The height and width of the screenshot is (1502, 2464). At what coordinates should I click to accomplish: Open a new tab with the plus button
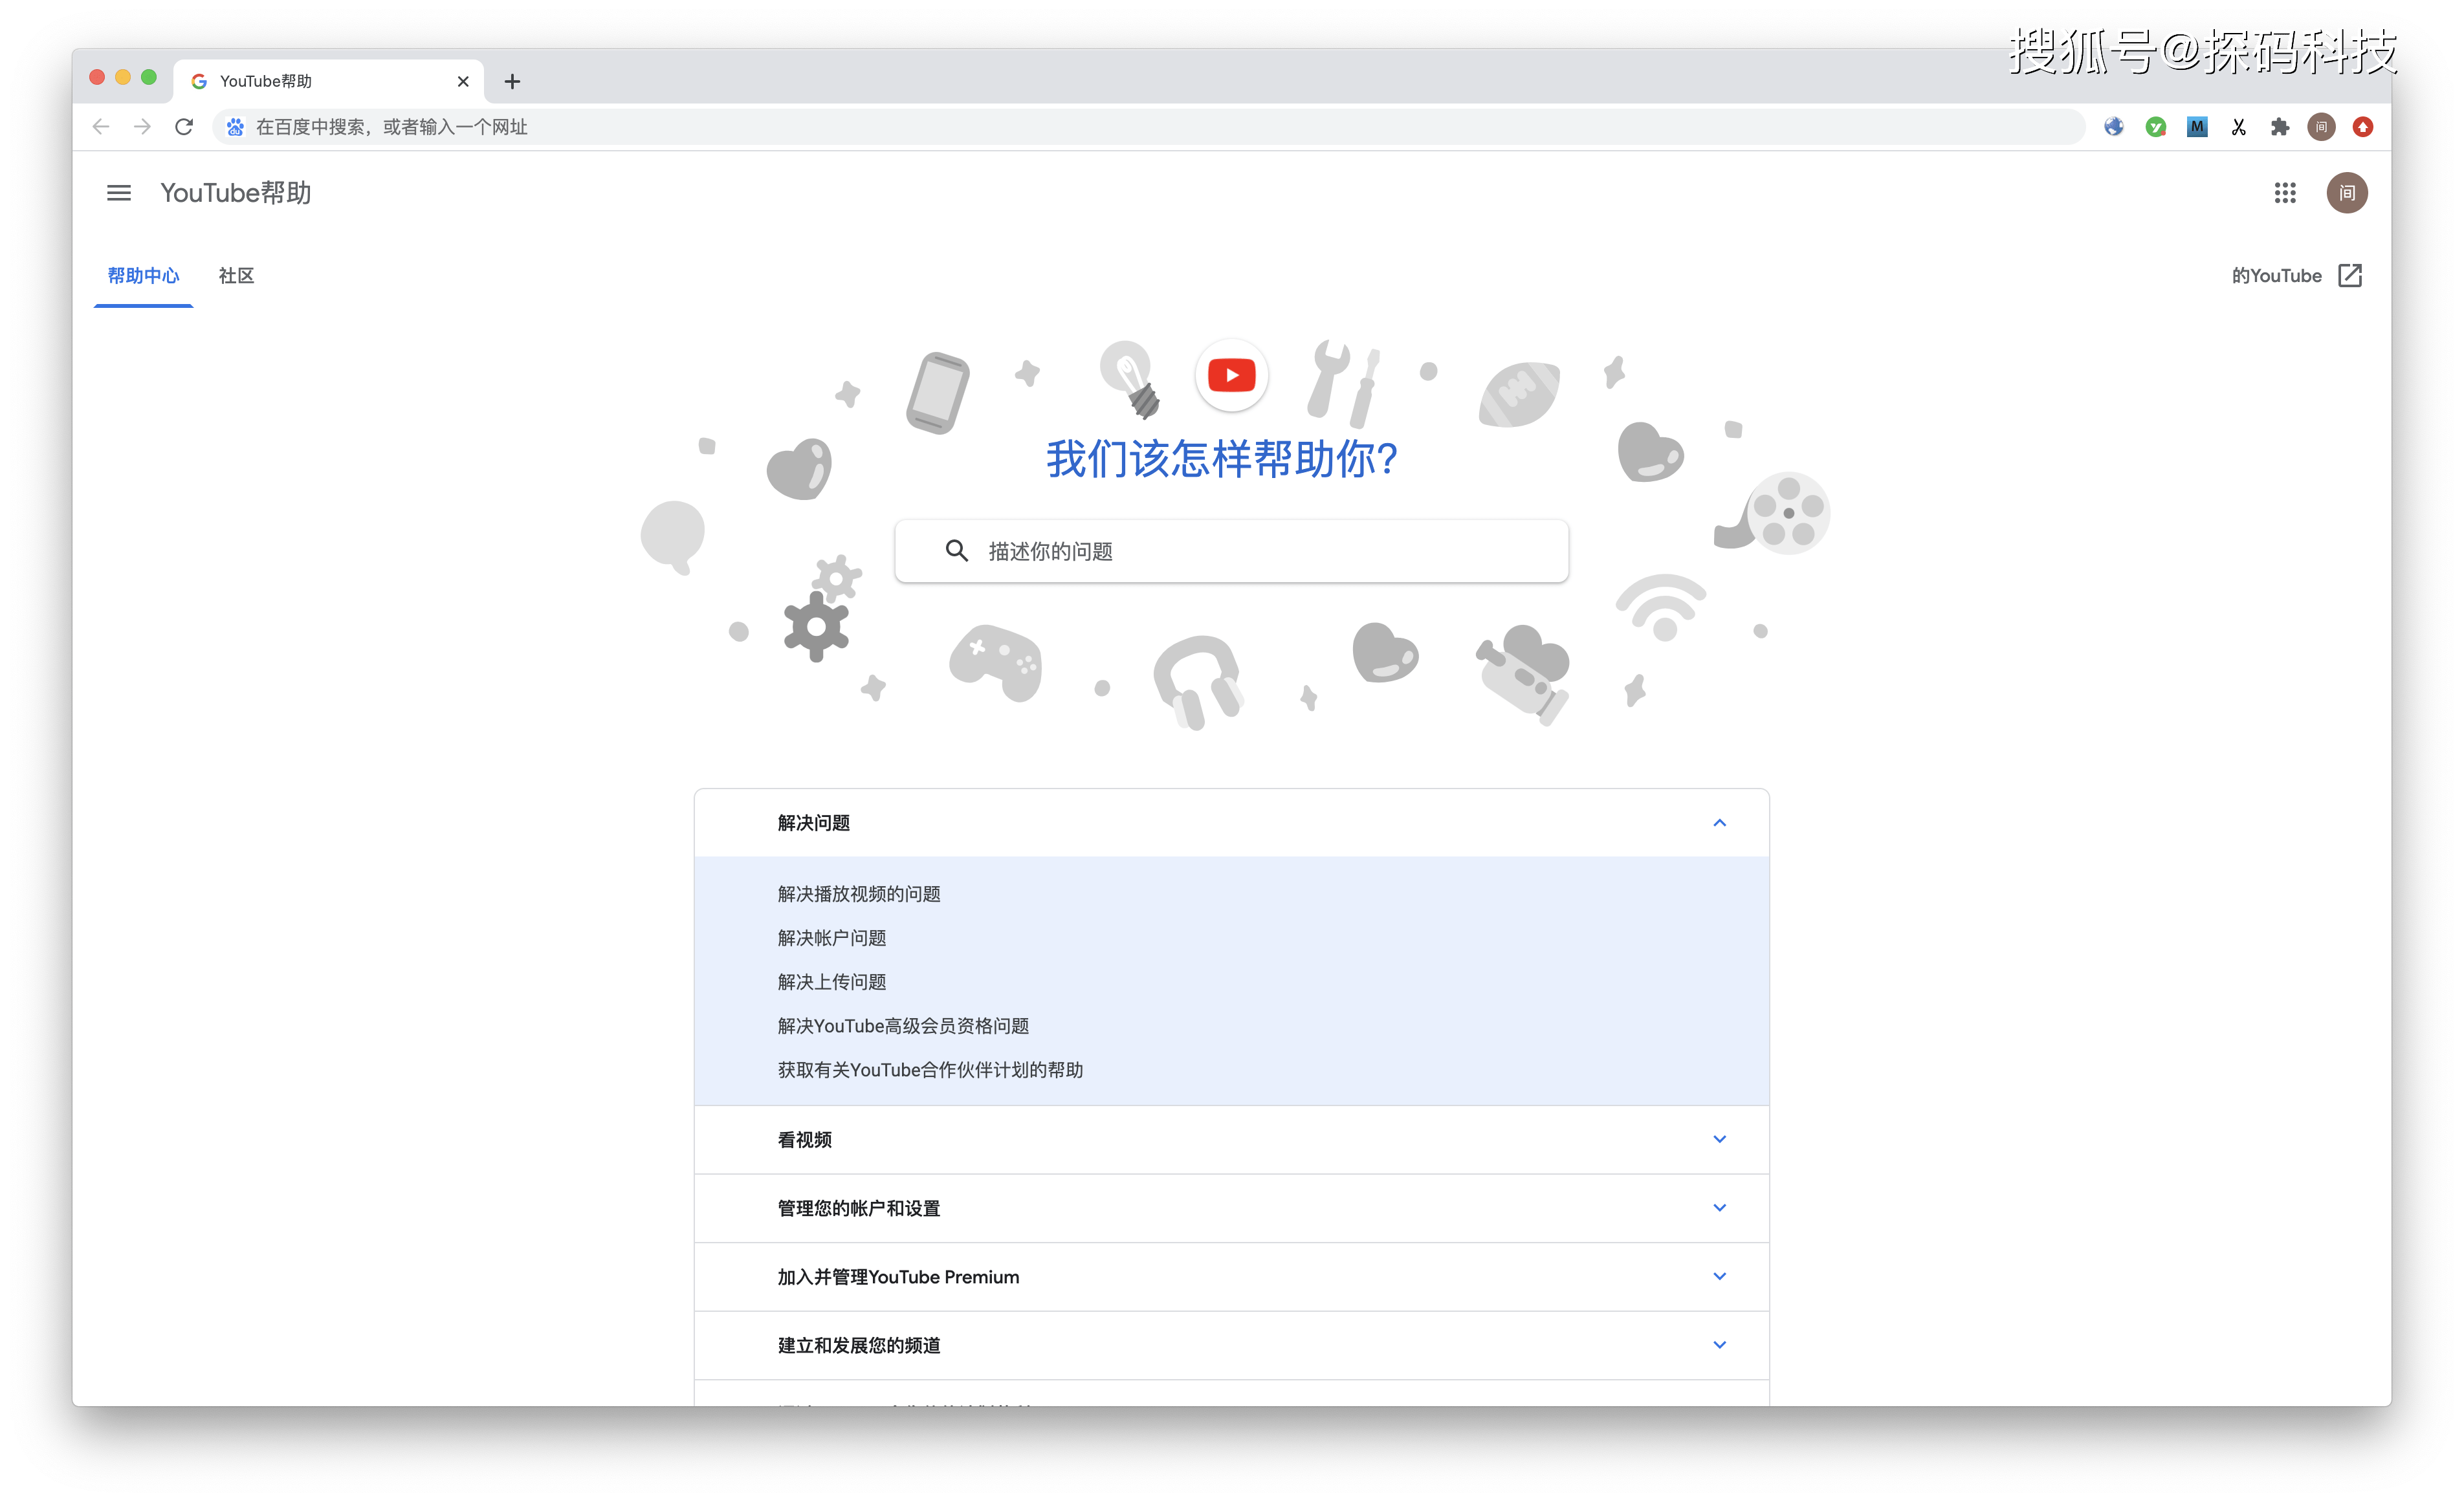(512, 82)
